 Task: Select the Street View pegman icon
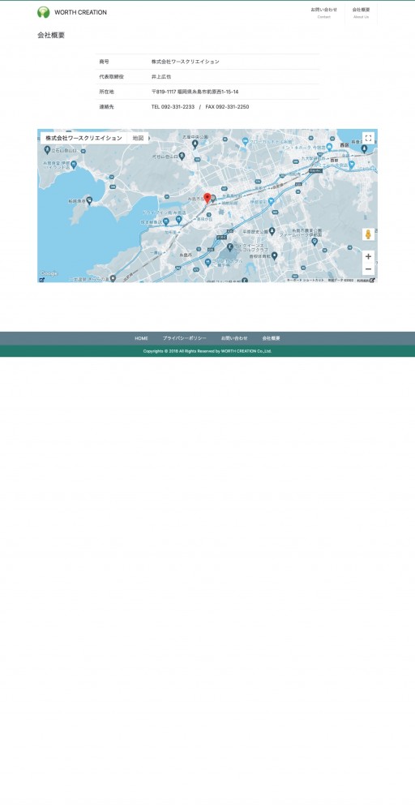pyautogui.click(x=368, y=234)
